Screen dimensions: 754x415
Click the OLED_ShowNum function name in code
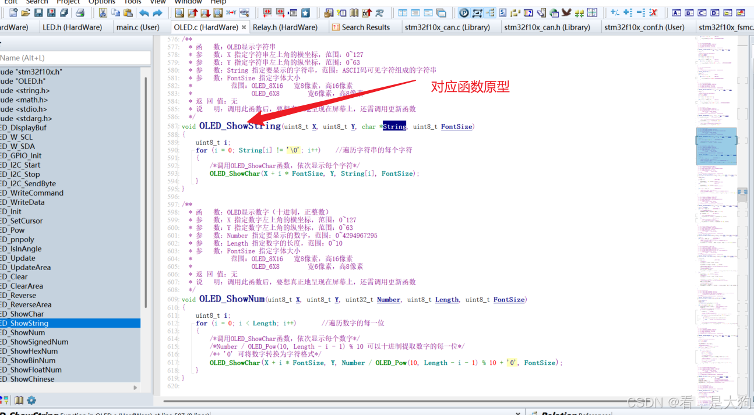231,299
